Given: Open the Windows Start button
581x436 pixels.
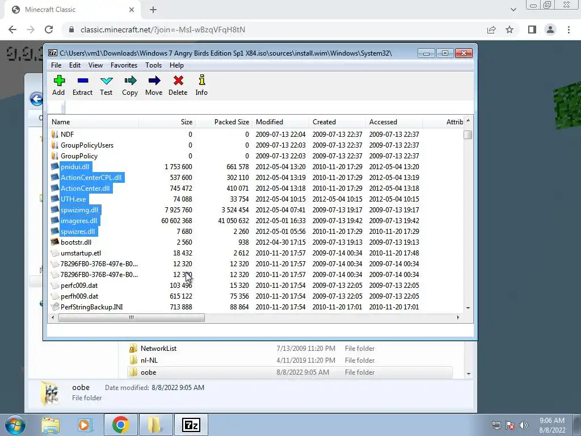Looking at the screenshot, I should 15,425.
